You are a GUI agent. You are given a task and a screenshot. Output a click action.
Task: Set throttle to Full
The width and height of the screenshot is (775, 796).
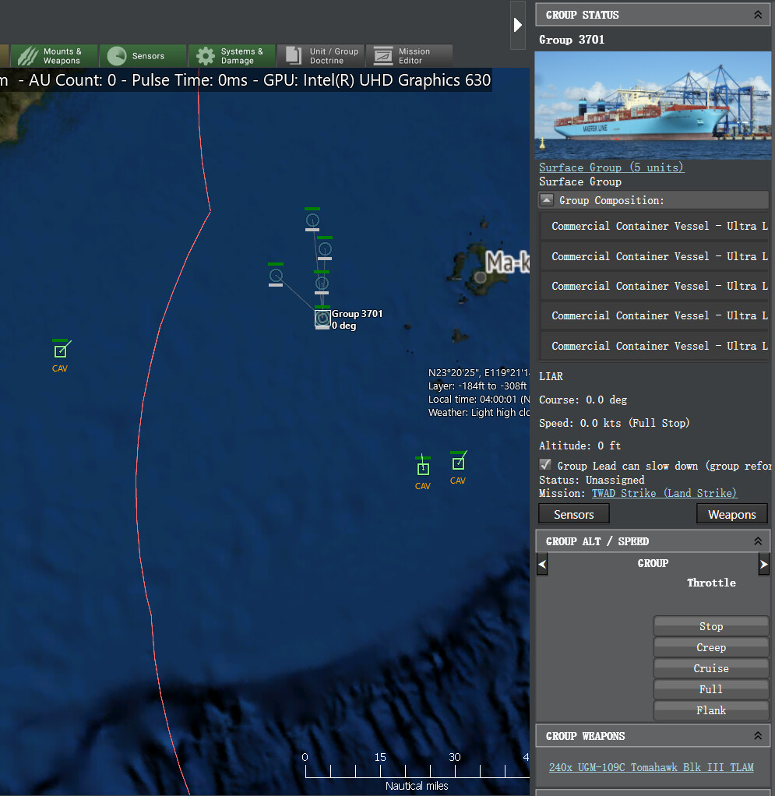[x=711, y=689]
